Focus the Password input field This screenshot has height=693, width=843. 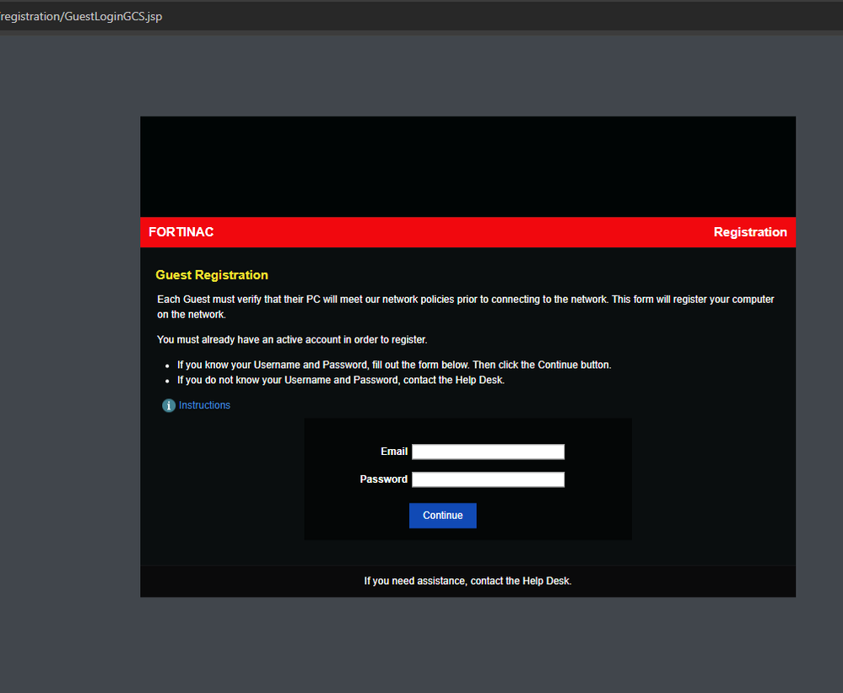point(489,479)
